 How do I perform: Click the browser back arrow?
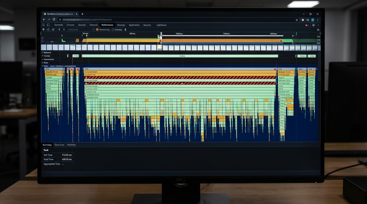click(x=44, y=20)
